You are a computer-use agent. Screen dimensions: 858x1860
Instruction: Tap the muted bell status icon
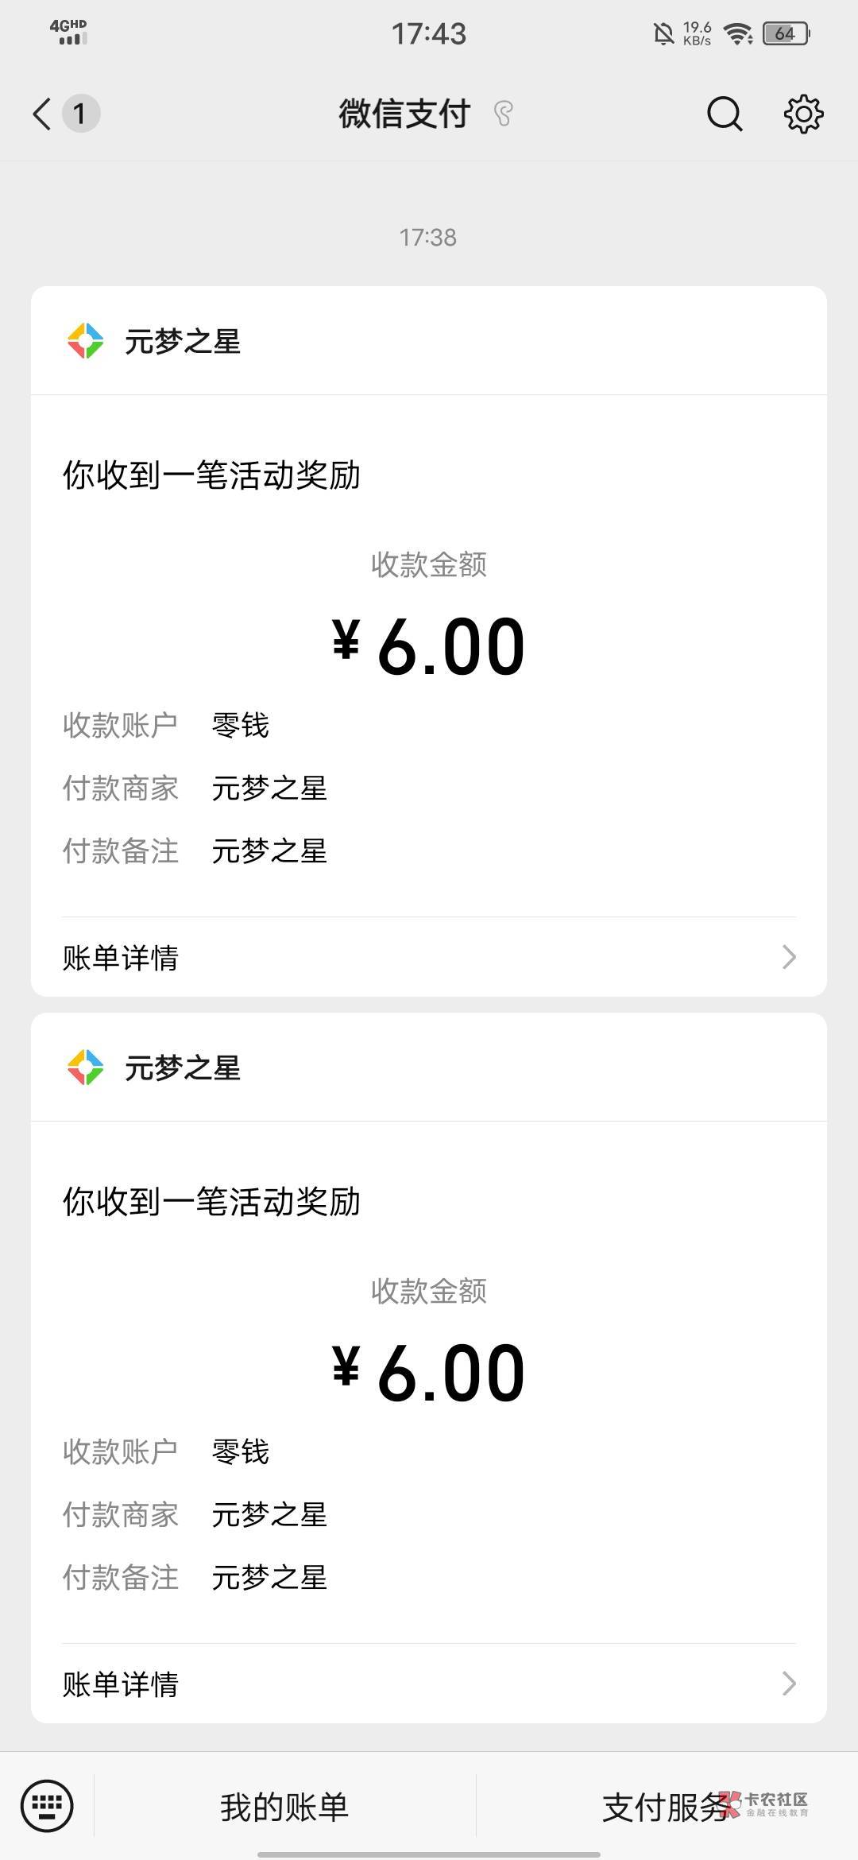[663, 33]
